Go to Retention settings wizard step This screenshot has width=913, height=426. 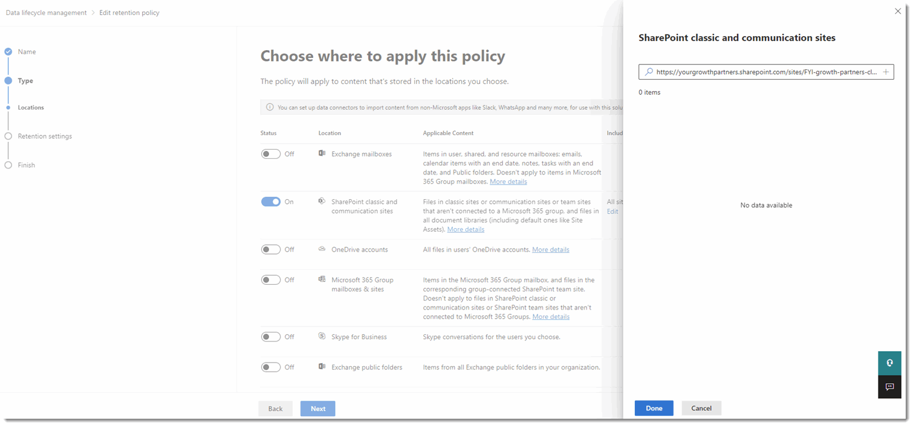pyautogui.click(x=45, y=136)
